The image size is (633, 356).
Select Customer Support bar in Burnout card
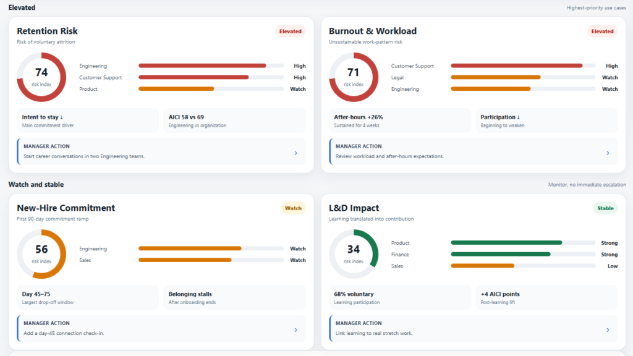523,66
